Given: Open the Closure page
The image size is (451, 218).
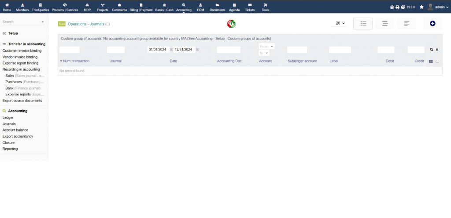Looking at the screenshot, I should [8, 142].
